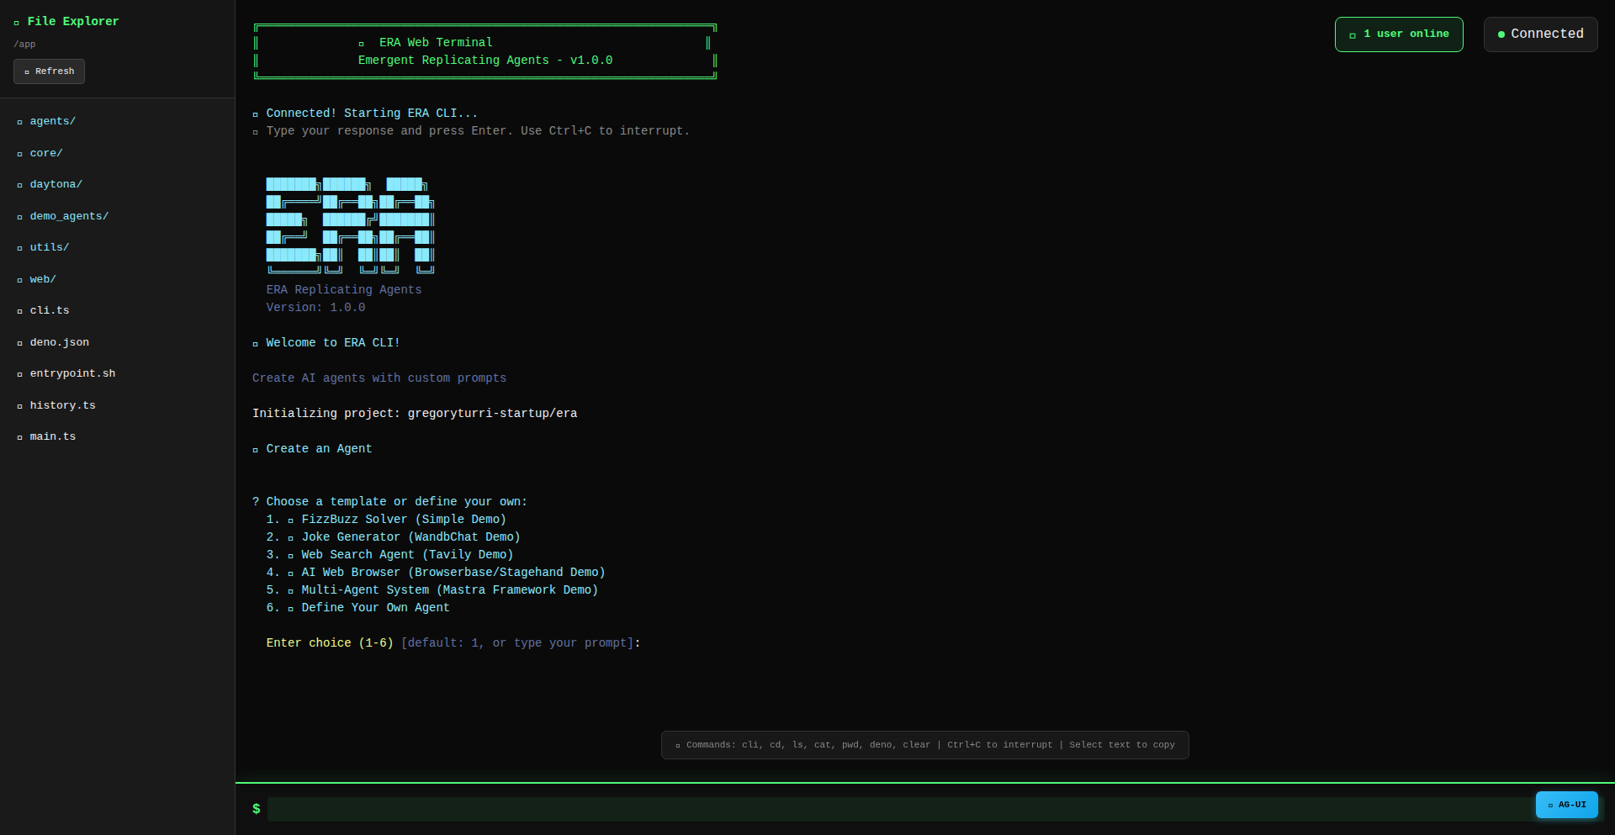Screen dimensions: 1615x835
Task: Open the utils/ folder
Action: point(49,248)
